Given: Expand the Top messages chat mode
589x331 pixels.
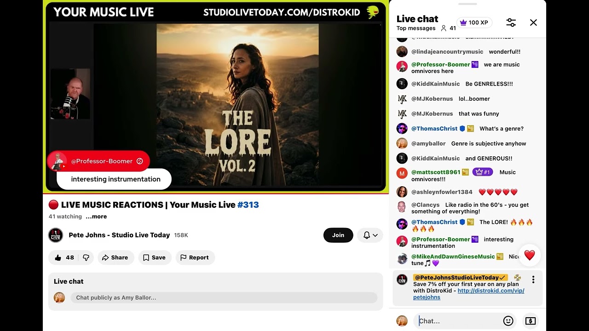Looking at the screenshot, I should (416, 28).
